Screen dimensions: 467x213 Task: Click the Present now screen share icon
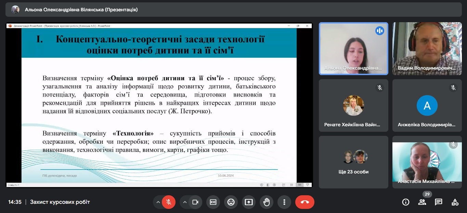[x=249, y=202]
